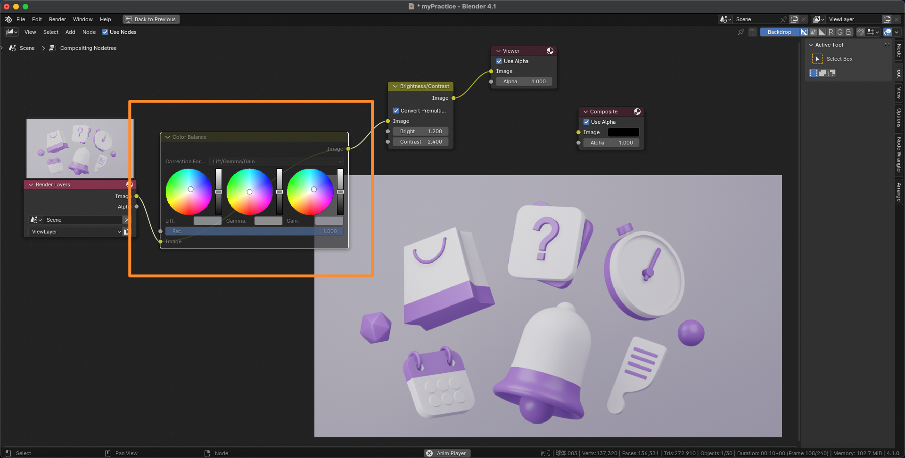Click the render button beside ViewLayer

(126, 232)
